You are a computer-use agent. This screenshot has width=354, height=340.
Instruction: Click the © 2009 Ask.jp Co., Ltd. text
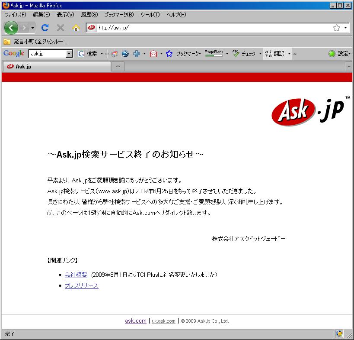[x=205, y=321]
